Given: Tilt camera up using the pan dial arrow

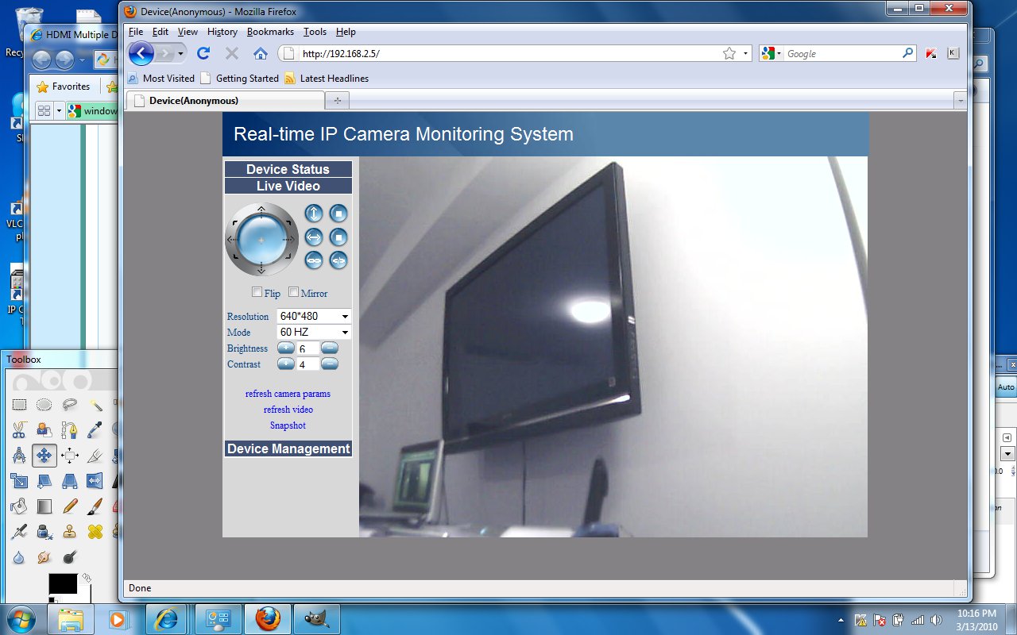Looking at the screenshot, I should (x=261, y=210).
